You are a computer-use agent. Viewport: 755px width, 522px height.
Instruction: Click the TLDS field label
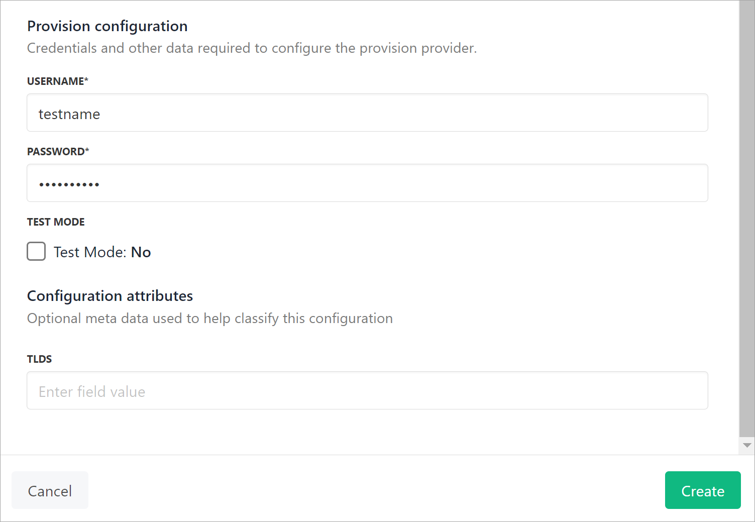(40, 359)
